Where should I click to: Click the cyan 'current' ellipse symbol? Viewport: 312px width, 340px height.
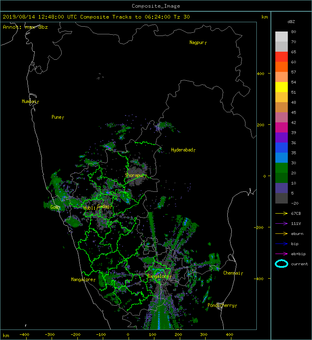click(281, 264)
